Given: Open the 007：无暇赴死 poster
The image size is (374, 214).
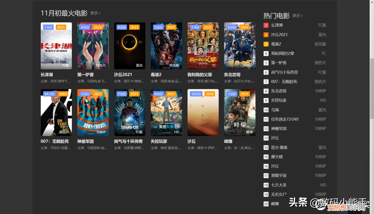Looking at the screenshot, I should click(56, 113).
